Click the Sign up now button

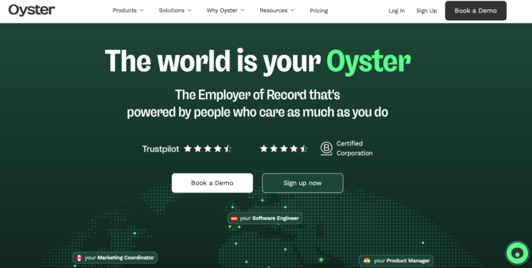tap(303, 183)
